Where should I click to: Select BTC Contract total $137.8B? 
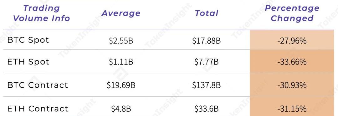pos(206,85)
